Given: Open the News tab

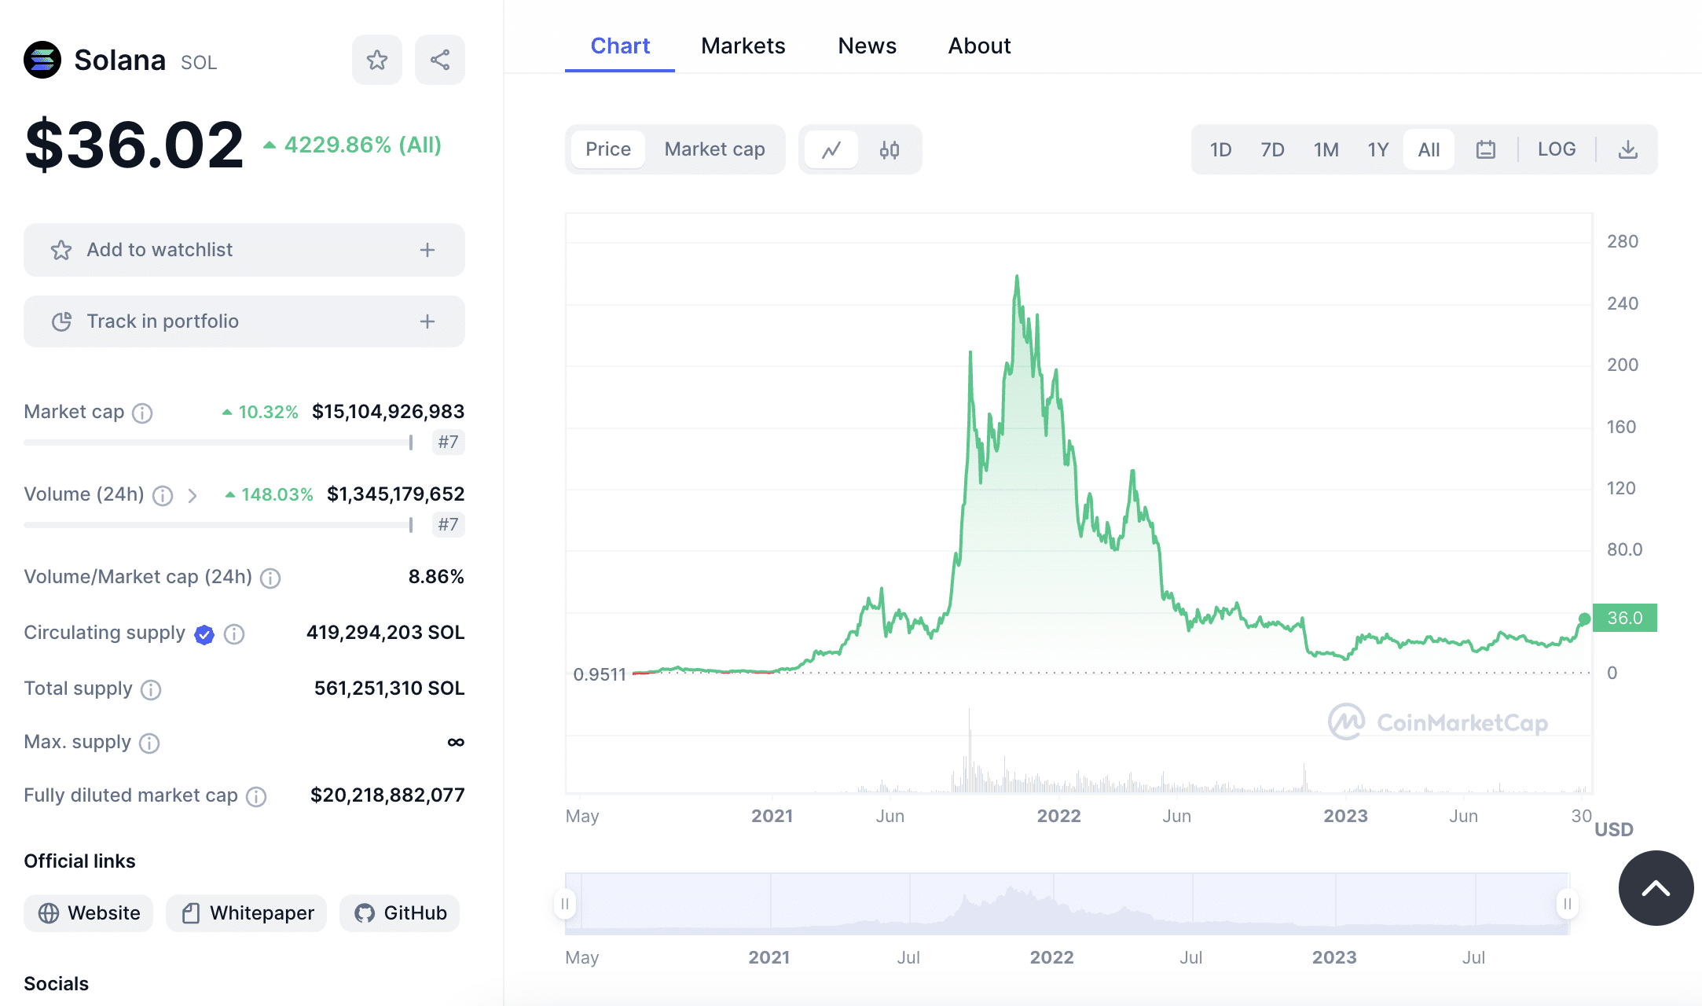Looking at the screenshot, I should pyautogui.click(x=868, y=46).
